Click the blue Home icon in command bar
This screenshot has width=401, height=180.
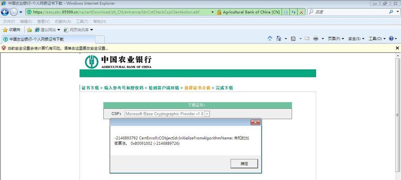pos(270,39)
